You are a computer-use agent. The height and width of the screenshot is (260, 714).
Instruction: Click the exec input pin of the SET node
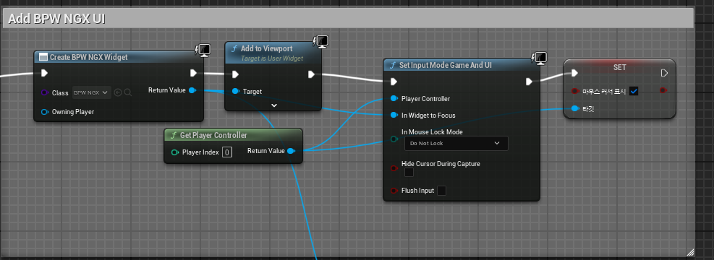(574, 73)
